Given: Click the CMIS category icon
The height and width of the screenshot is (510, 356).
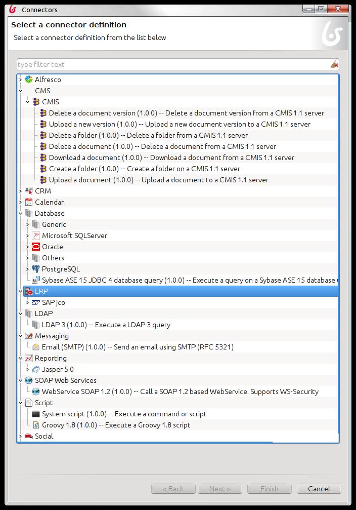Looking at the screenshot, I should tap(36, 102).
